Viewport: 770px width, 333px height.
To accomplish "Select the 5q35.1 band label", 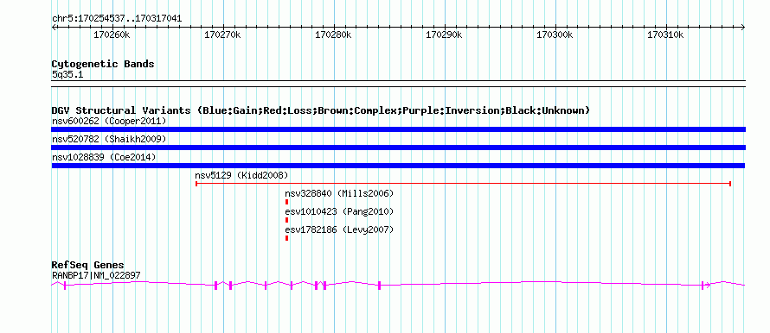I will click(67, 74).
